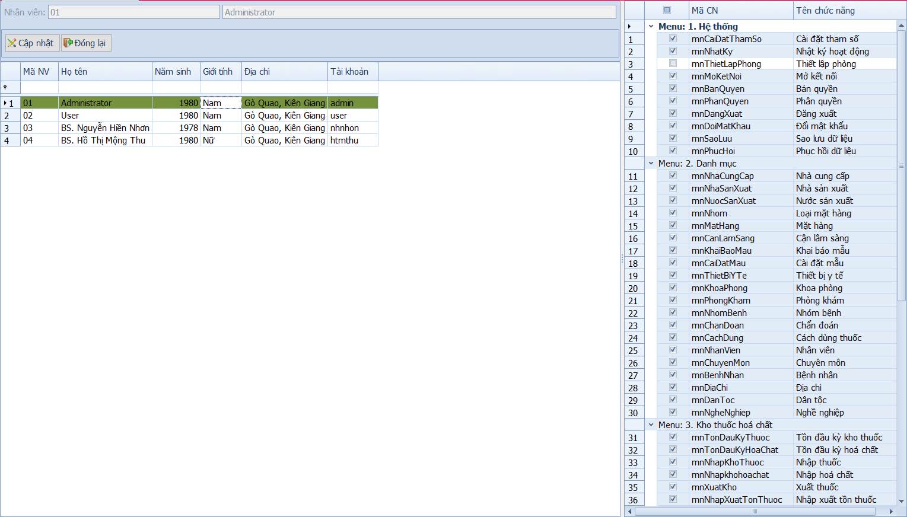The height and width of the screenshot is (517, 907).
Task: Sort by the Năm sinh column header
Action: click(x=176, y=71)
